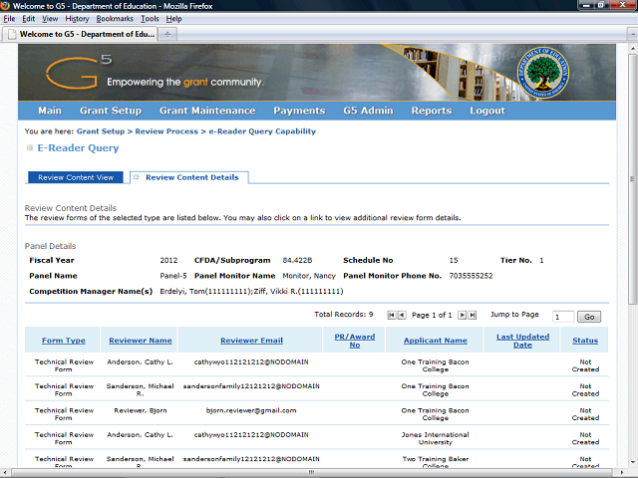638x478 pixels.
Task: Open the Edit menu
Action: point(29,19)
